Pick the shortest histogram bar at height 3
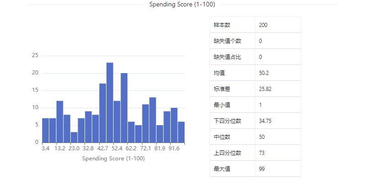365x180 pixels. (74, 138)
